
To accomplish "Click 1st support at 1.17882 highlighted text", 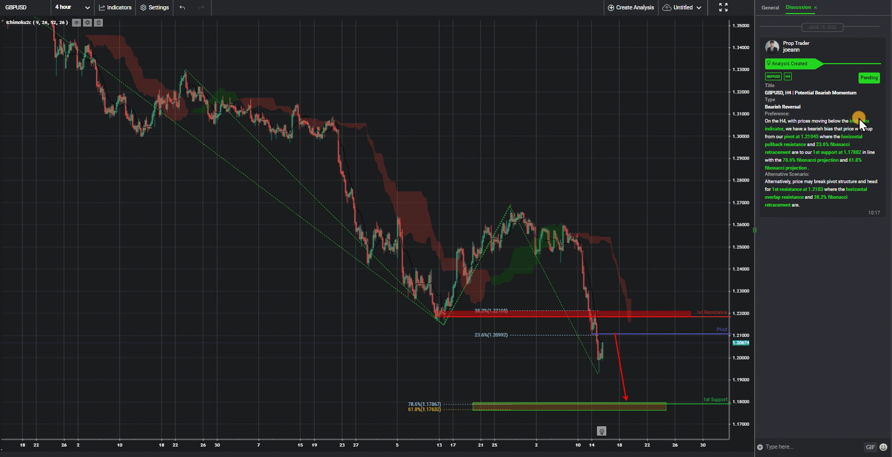I will pos(837,152).
